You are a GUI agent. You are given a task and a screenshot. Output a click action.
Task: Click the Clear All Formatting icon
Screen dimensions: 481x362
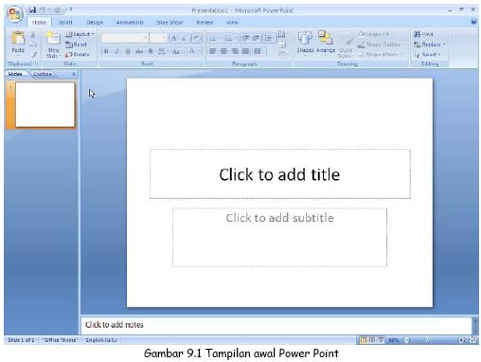(x=196, y=39)
